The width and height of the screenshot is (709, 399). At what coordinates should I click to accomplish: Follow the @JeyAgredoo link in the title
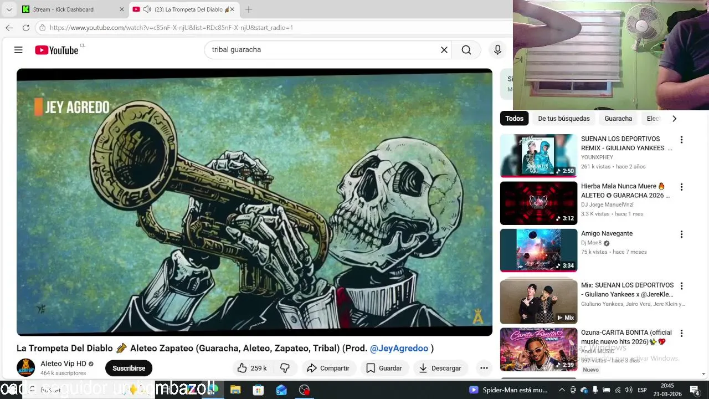coord(399,348)
